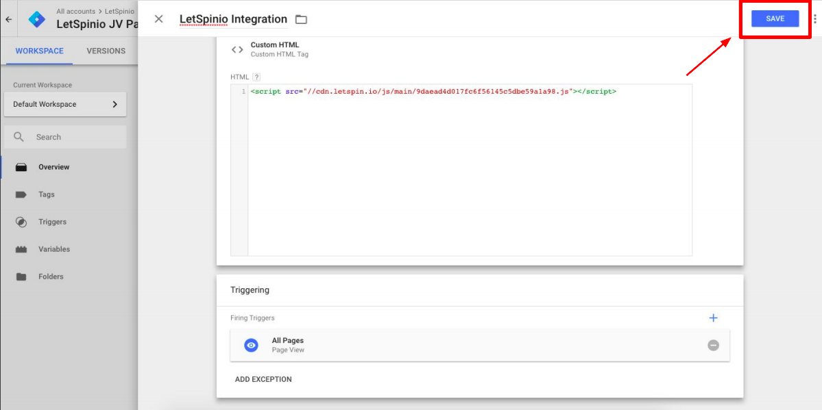The height and width of the screenshot is (410, 822).
Task: Click the Save button
Action: (775, 19)
